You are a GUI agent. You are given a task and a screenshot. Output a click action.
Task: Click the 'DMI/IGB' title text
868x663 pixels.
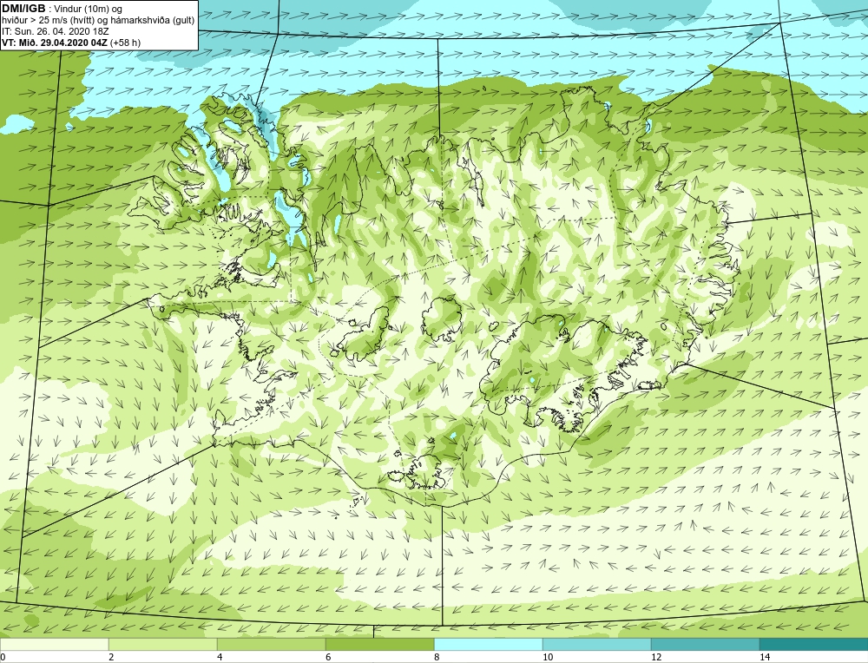tap(23, 9)
